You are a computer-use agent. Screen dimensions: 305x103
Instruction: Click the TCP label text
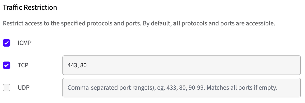coord(23,65)
